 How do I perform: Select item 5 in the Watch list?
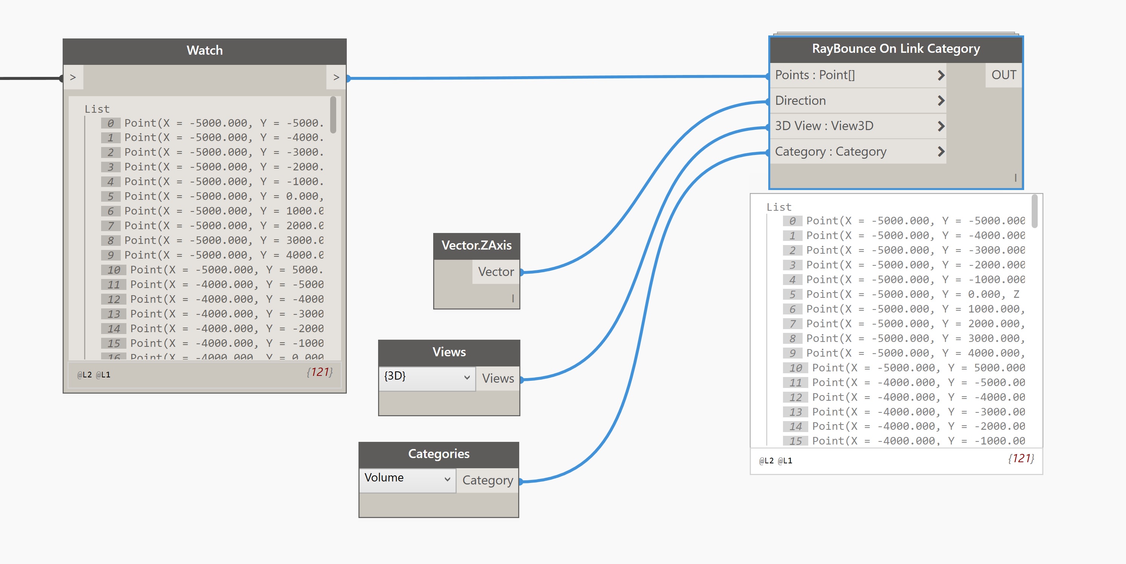point(214,196)
